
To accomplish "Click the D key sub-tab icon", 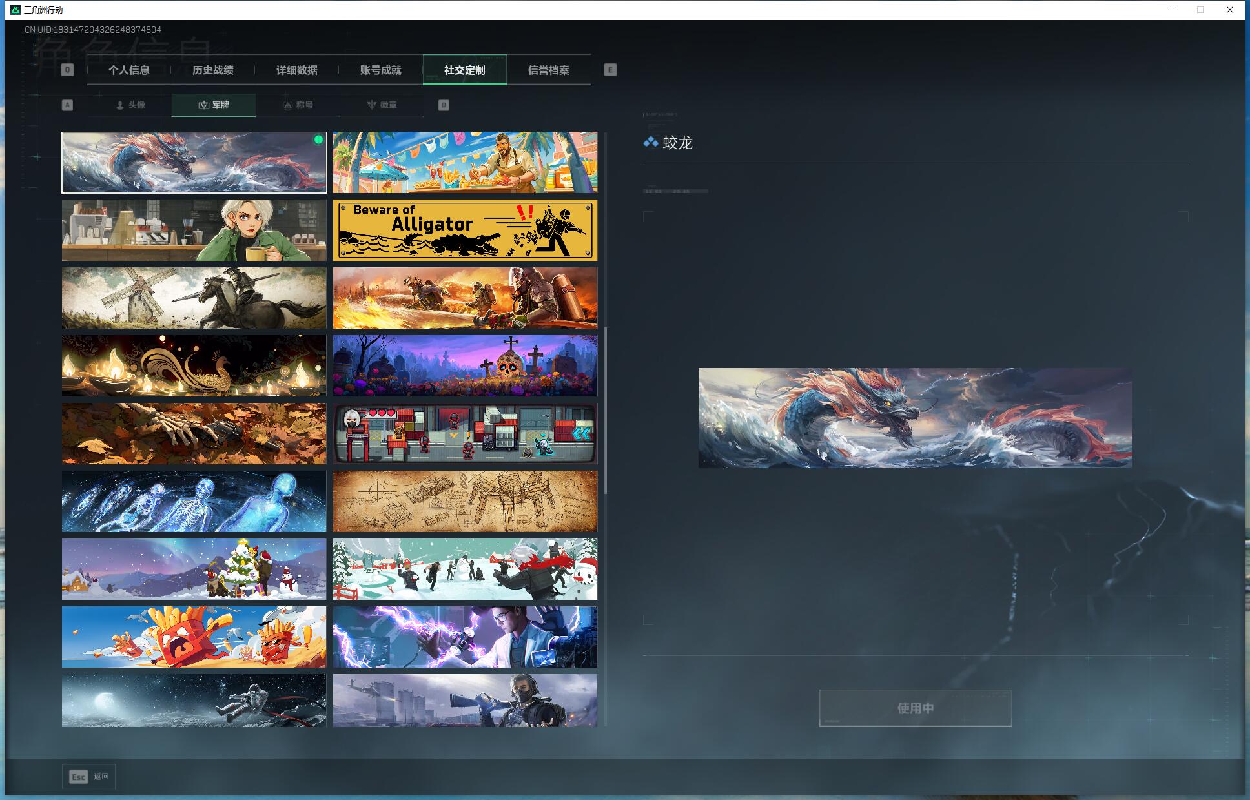I will tap(444, 105).
